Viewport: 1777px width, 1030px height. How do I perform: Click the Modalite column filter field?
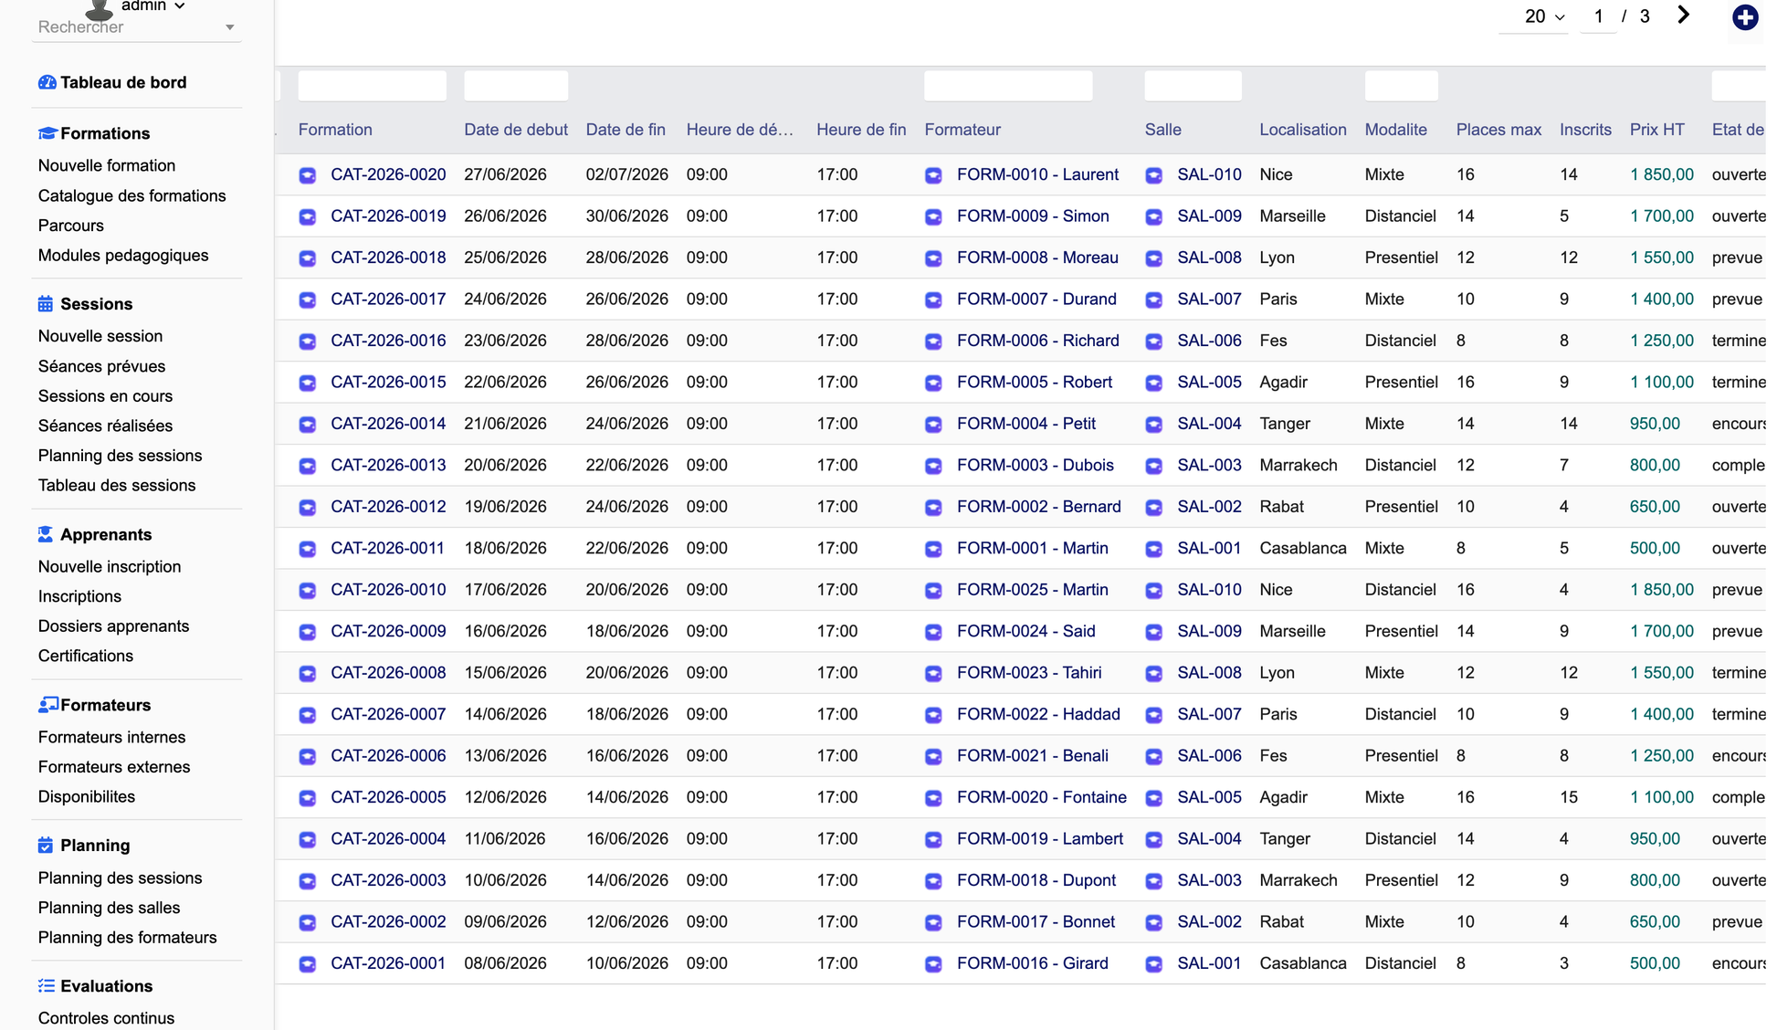[1401, 86]
